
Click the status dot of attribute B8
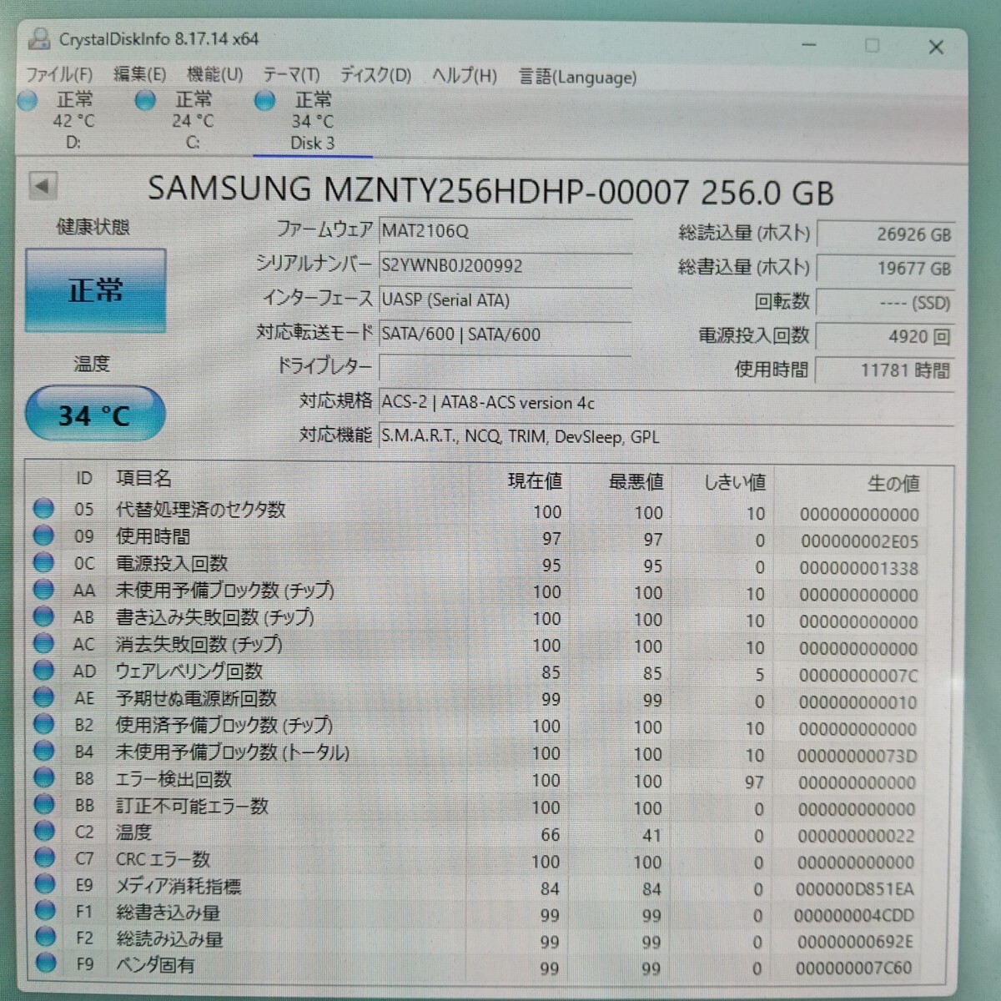(44, 777)
